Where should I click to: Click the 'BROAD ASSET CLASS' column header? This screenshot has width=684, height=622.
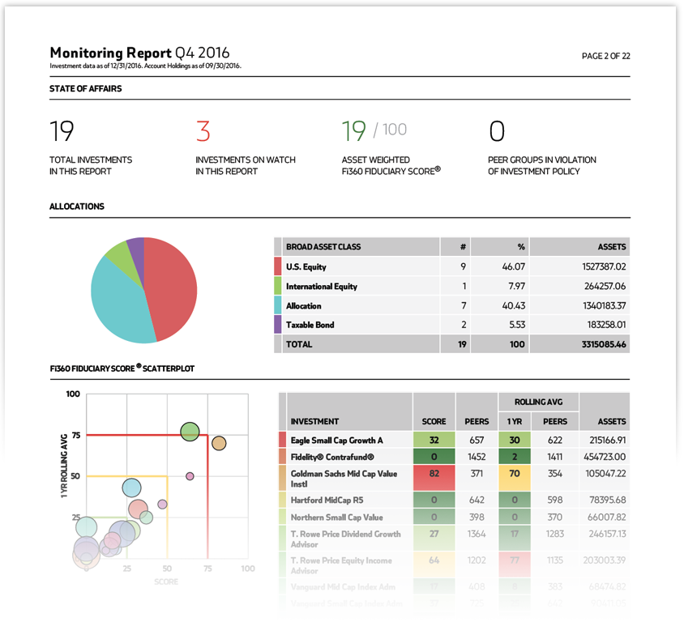pos(323,247)
